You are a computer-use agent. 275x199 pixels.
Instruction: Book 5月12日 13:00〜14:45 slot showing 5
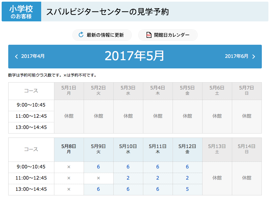[x=187, y=189]
